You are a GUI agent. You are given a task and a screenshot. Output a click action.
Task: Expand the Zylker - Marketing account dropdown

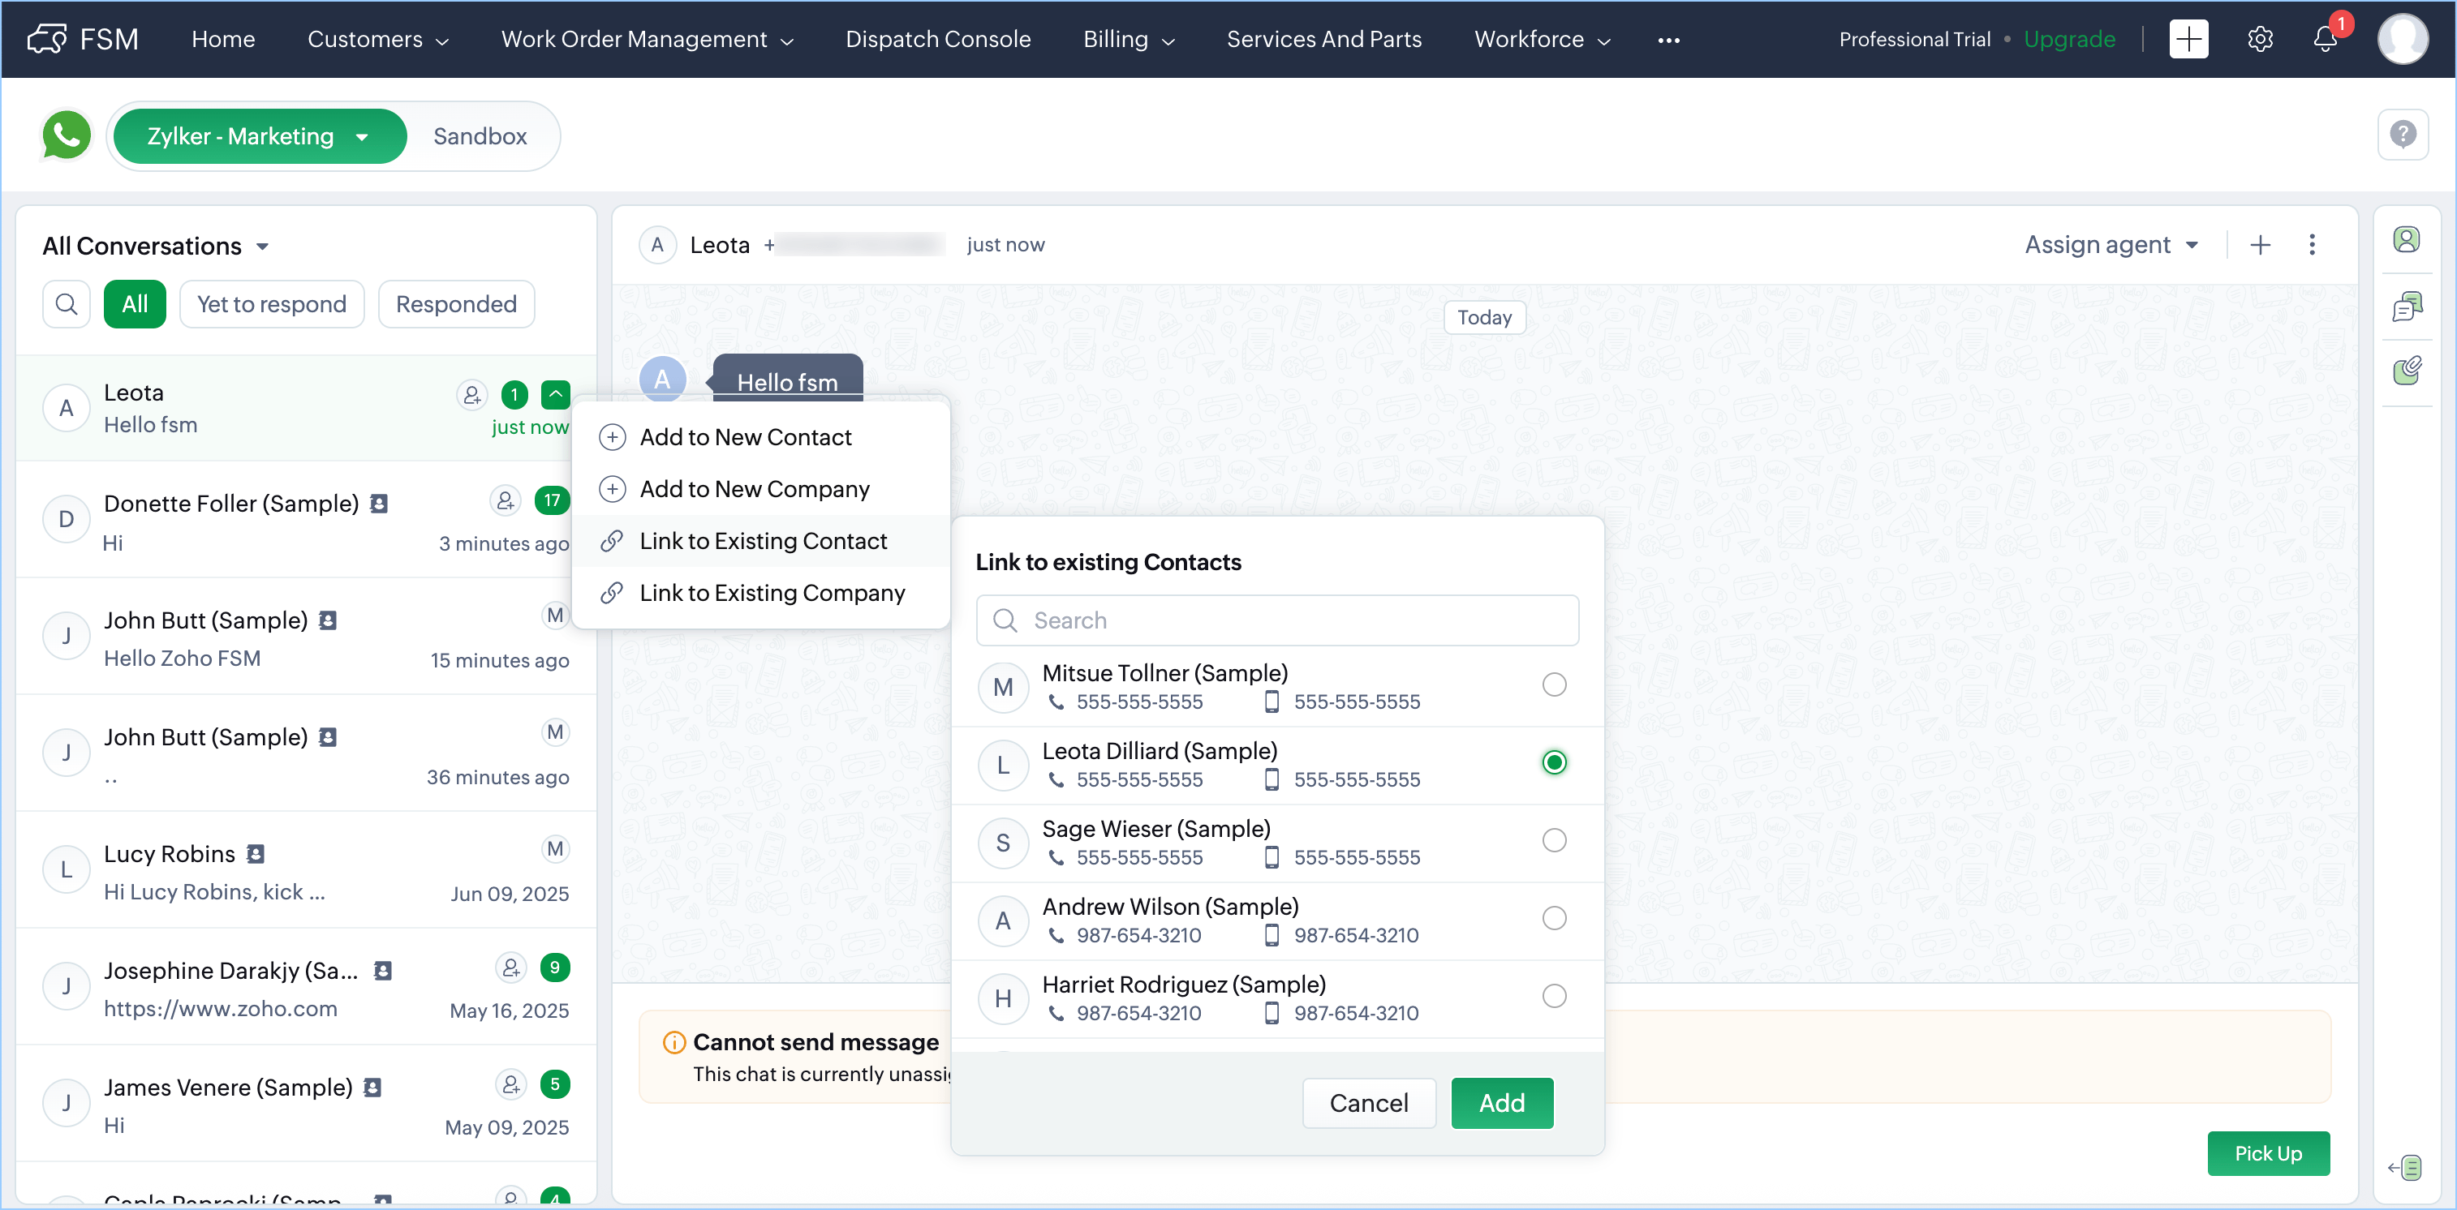pos(259,136)
